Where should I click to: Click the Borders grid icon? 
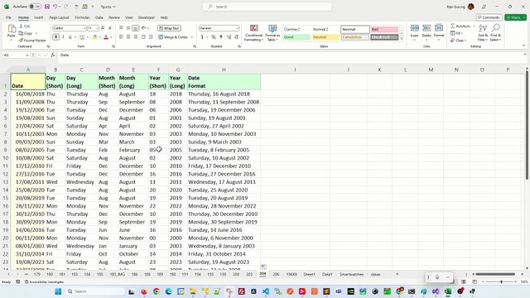point(82,36)
